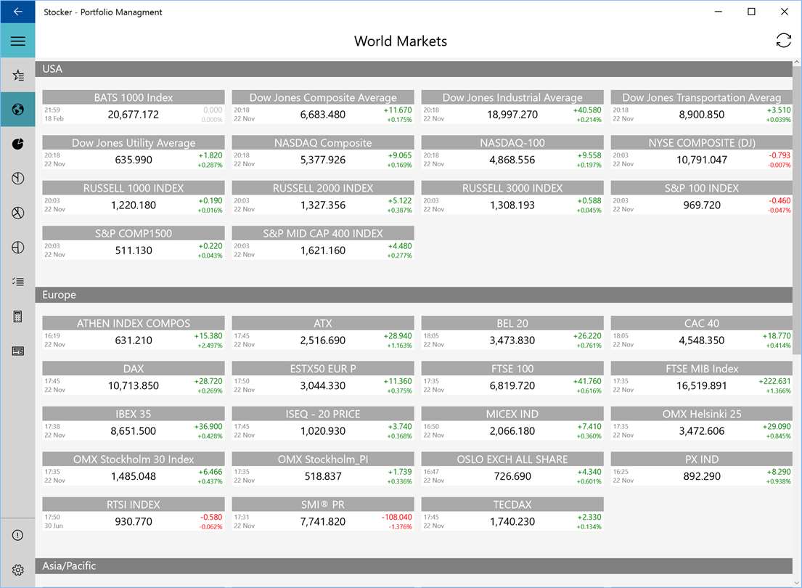The image size is (802, 588).
Task: Open the favorites star list icon
Action: (x=17, y=75)
